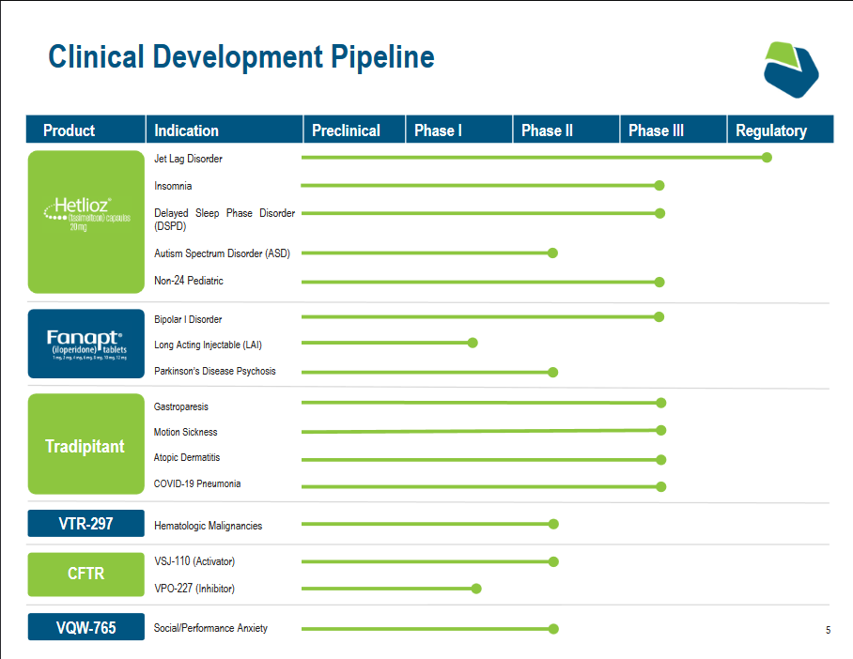Select the Tradipitant product box

pyautogui.click(x=85, y=444)
